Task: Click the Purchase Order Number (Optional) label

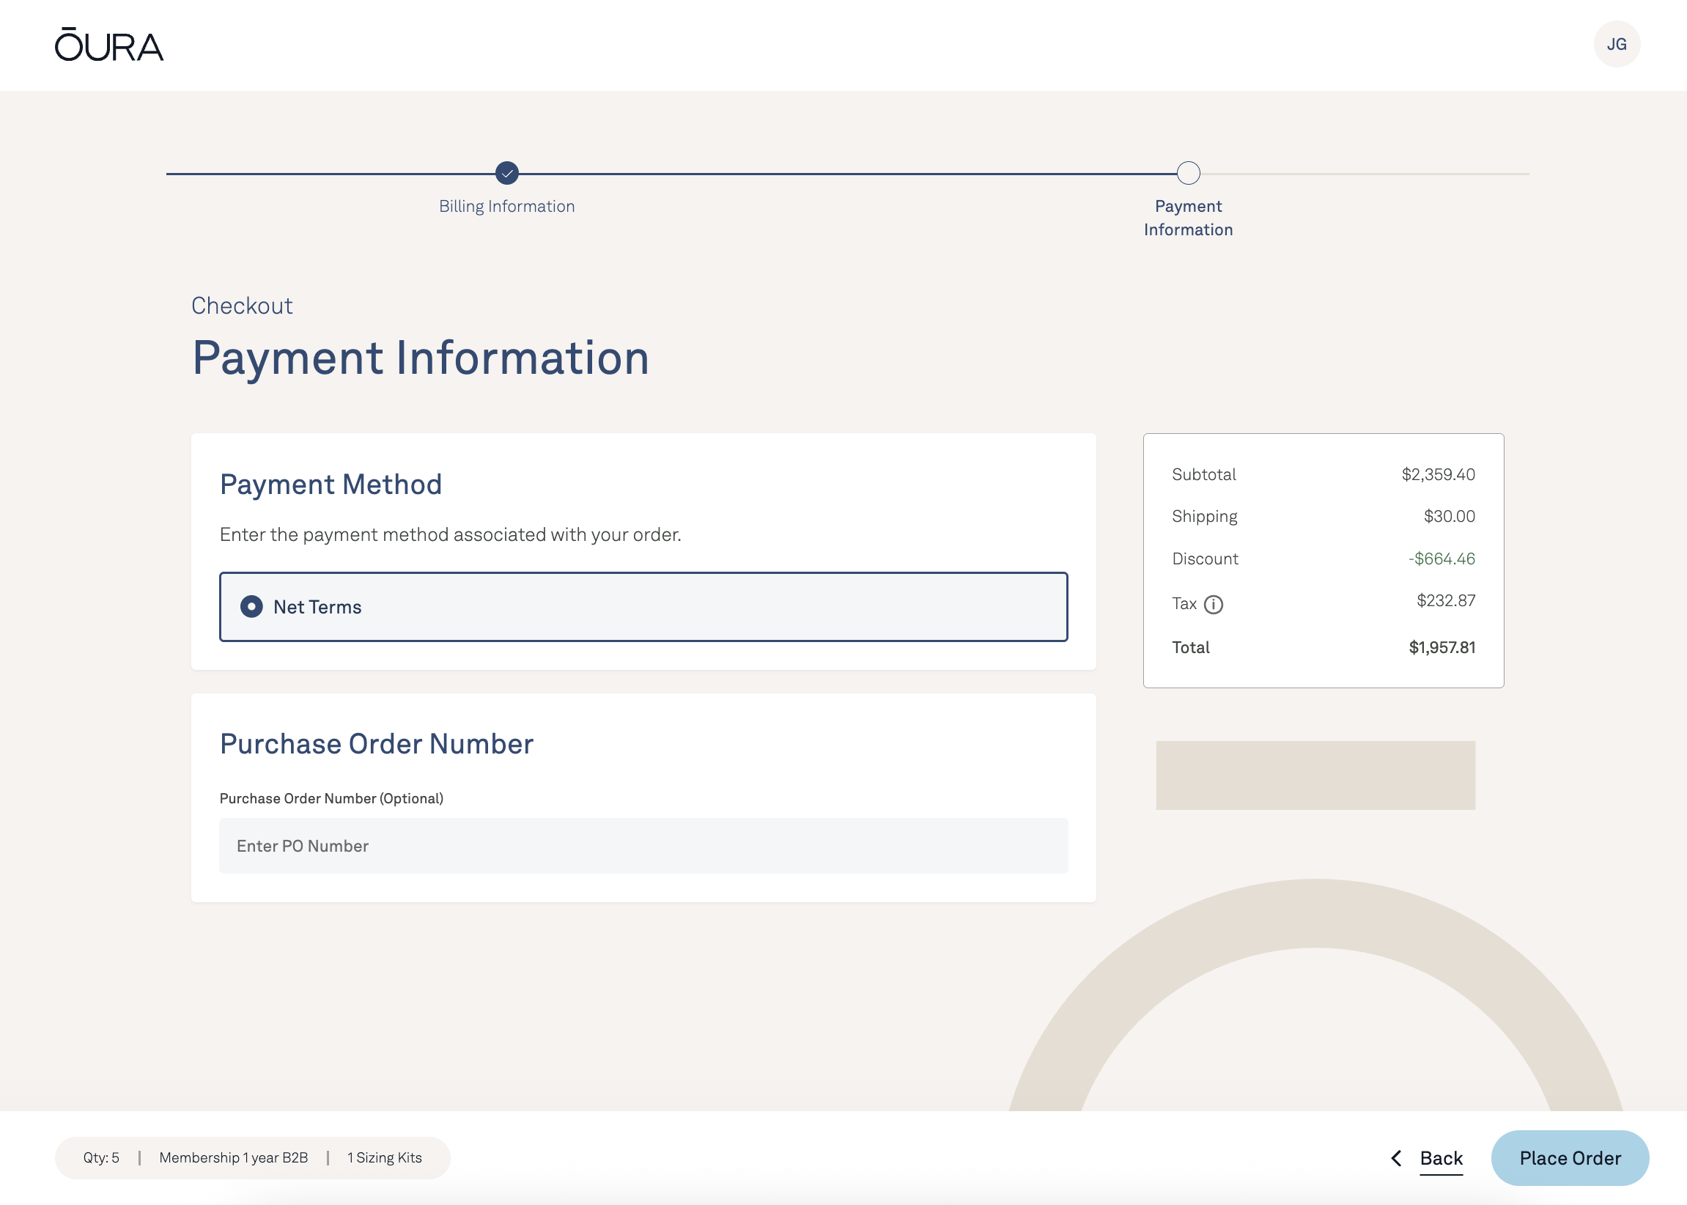Action: tap(331, 798)
